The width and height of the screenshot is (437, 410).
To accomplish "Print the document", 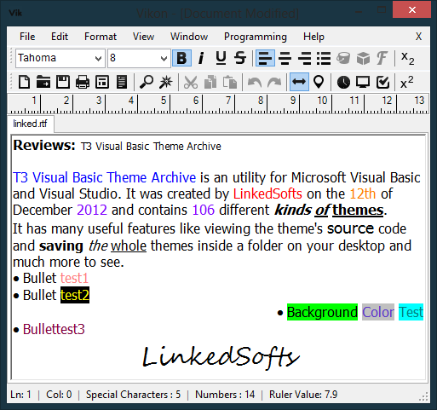I will tap(83, 82).
